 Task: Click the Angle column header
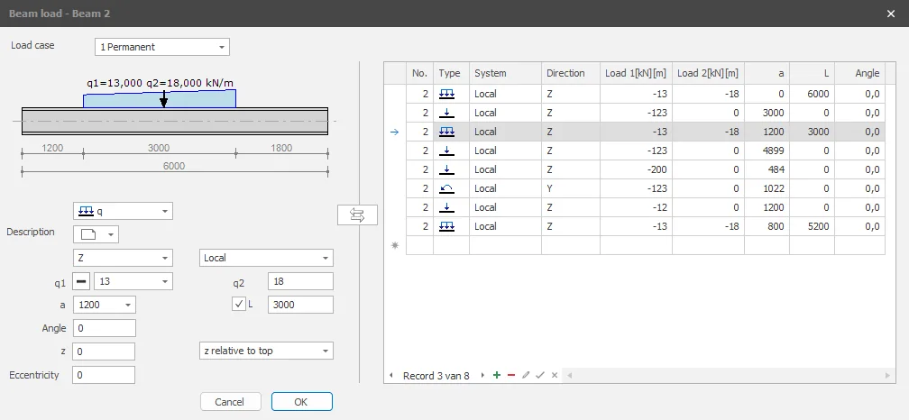point(859,73)
